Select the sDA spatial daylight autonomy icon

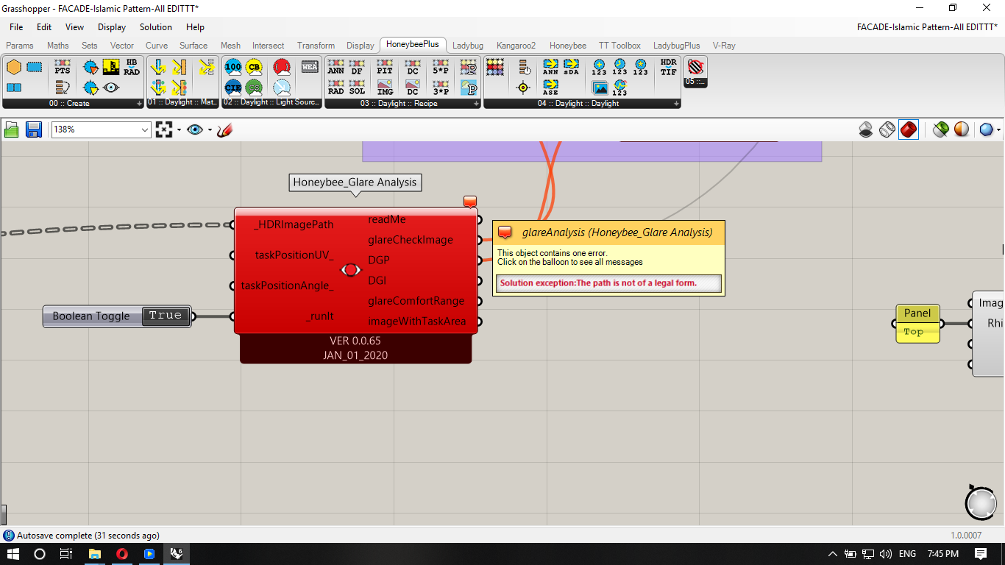pos(572,67)
